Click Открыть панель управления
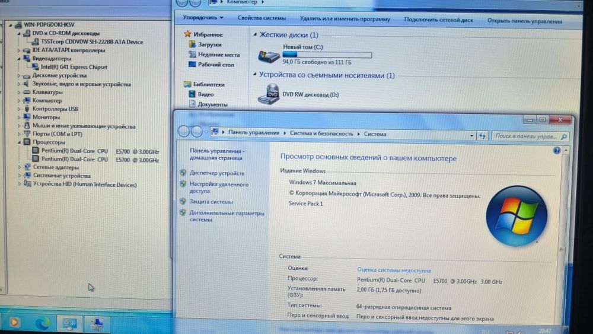The height and width of the screenshot is (334, 593). click(x=525, y=21)
